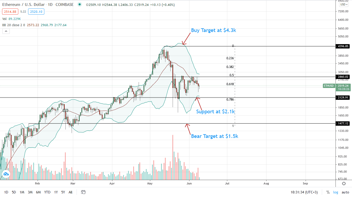Select the 6M time range
Screen dimensions: 352x197
click(x=38, y=192)
